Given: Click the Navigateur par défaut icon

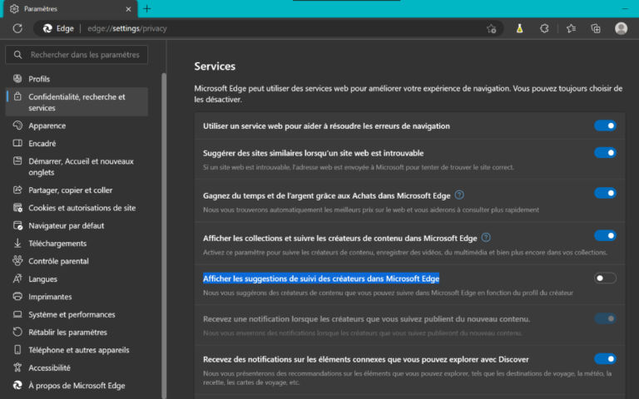Looking at the screenshot, I should pyautogui.click(x=17, y=225).
